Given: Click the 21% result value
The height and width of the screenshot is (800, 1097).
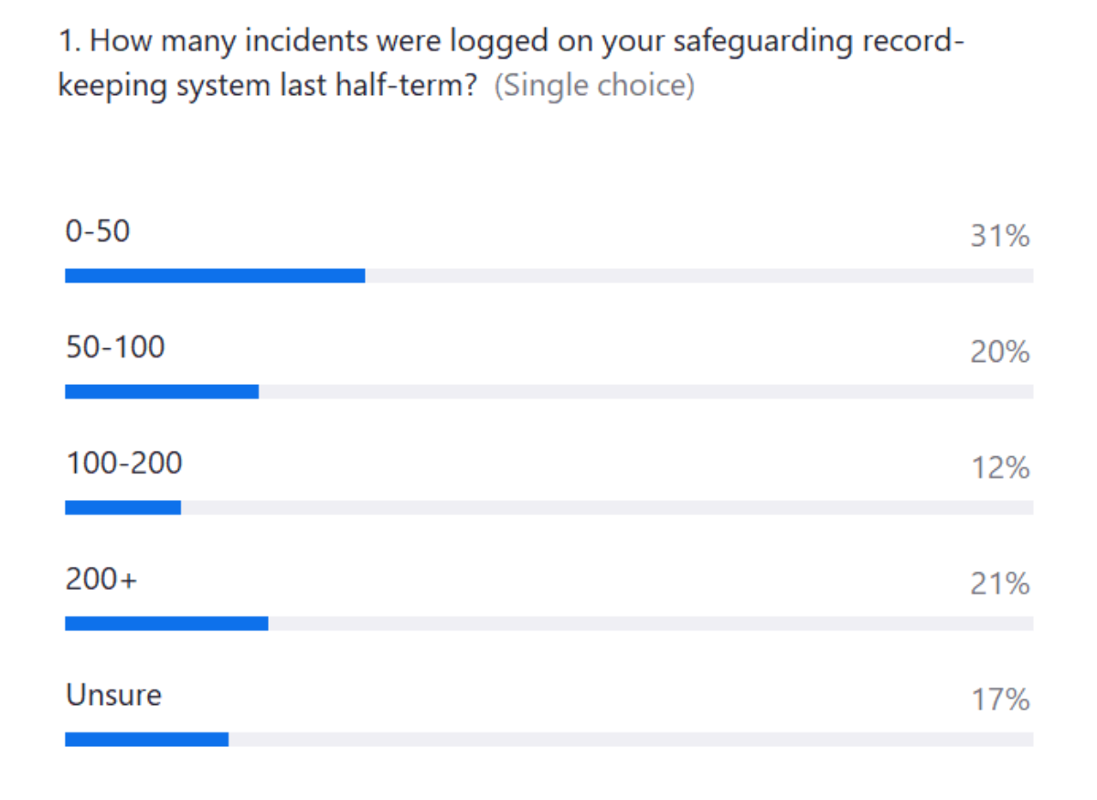Looking at the screenshot, I should point(1000,583).
